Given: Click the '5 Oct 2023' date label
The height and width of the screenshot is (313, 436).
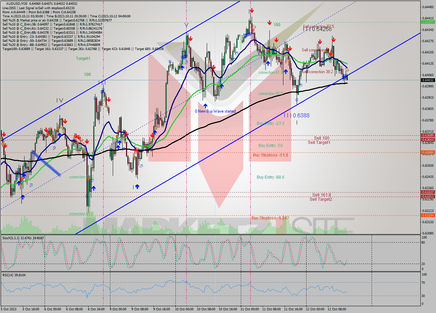Looking at the screenshot, I should [9, 309].
